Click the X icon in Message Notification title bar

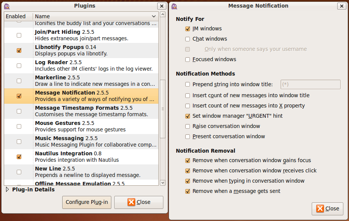tap(342, 6)
